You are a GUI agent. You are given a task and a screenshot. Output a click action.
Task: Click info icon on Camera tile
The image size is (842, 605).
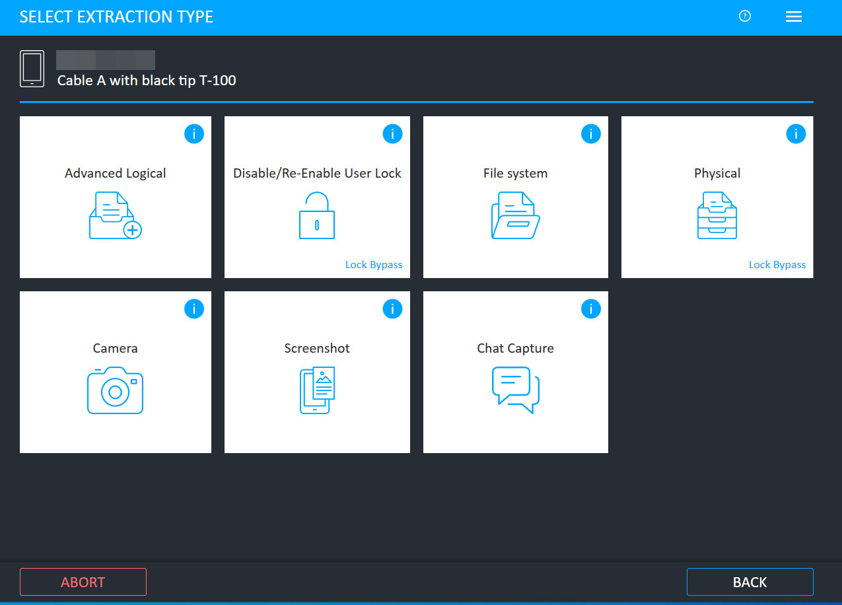[x=194, y=308]
